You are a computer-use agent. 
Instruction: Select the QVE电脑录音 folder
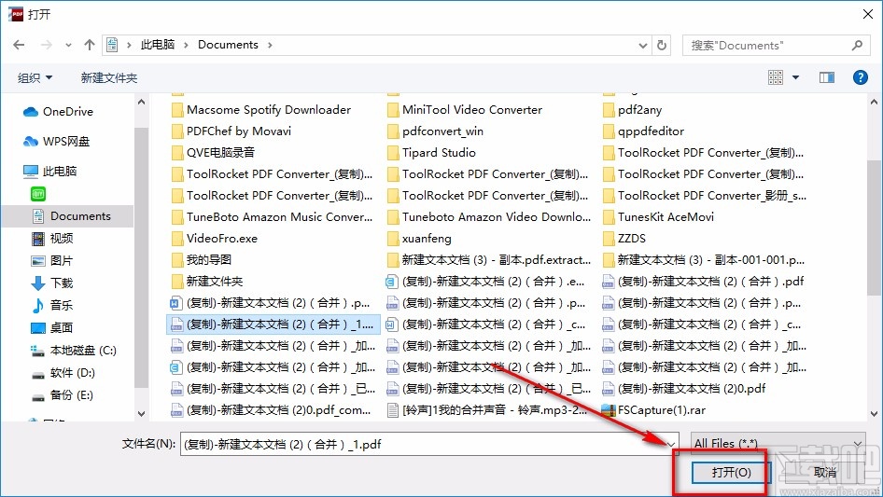click(x=213, y=153)
